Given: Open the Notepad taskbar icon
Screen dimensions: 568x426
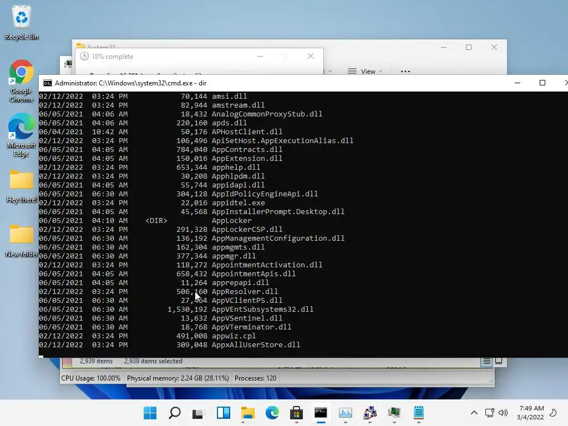Looking at the screenshot, I should [418, 413].
